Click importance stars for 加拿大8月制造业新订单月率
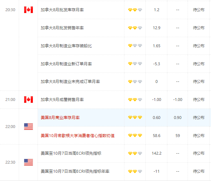The width and height of the screenshot is (211, 181). point(135,63)
